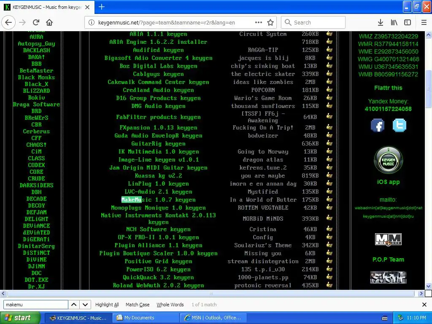
Task: Open Native Instruments Kontakt 2.0.113 keygen link
Action: tap(158, 219)
